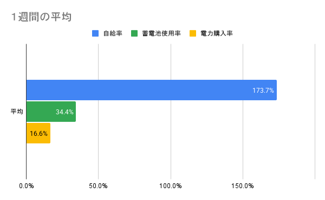Viewport: 325px width, 200px height.
Task: Click the 50.0% axis tick label
Action: point(98,186)
